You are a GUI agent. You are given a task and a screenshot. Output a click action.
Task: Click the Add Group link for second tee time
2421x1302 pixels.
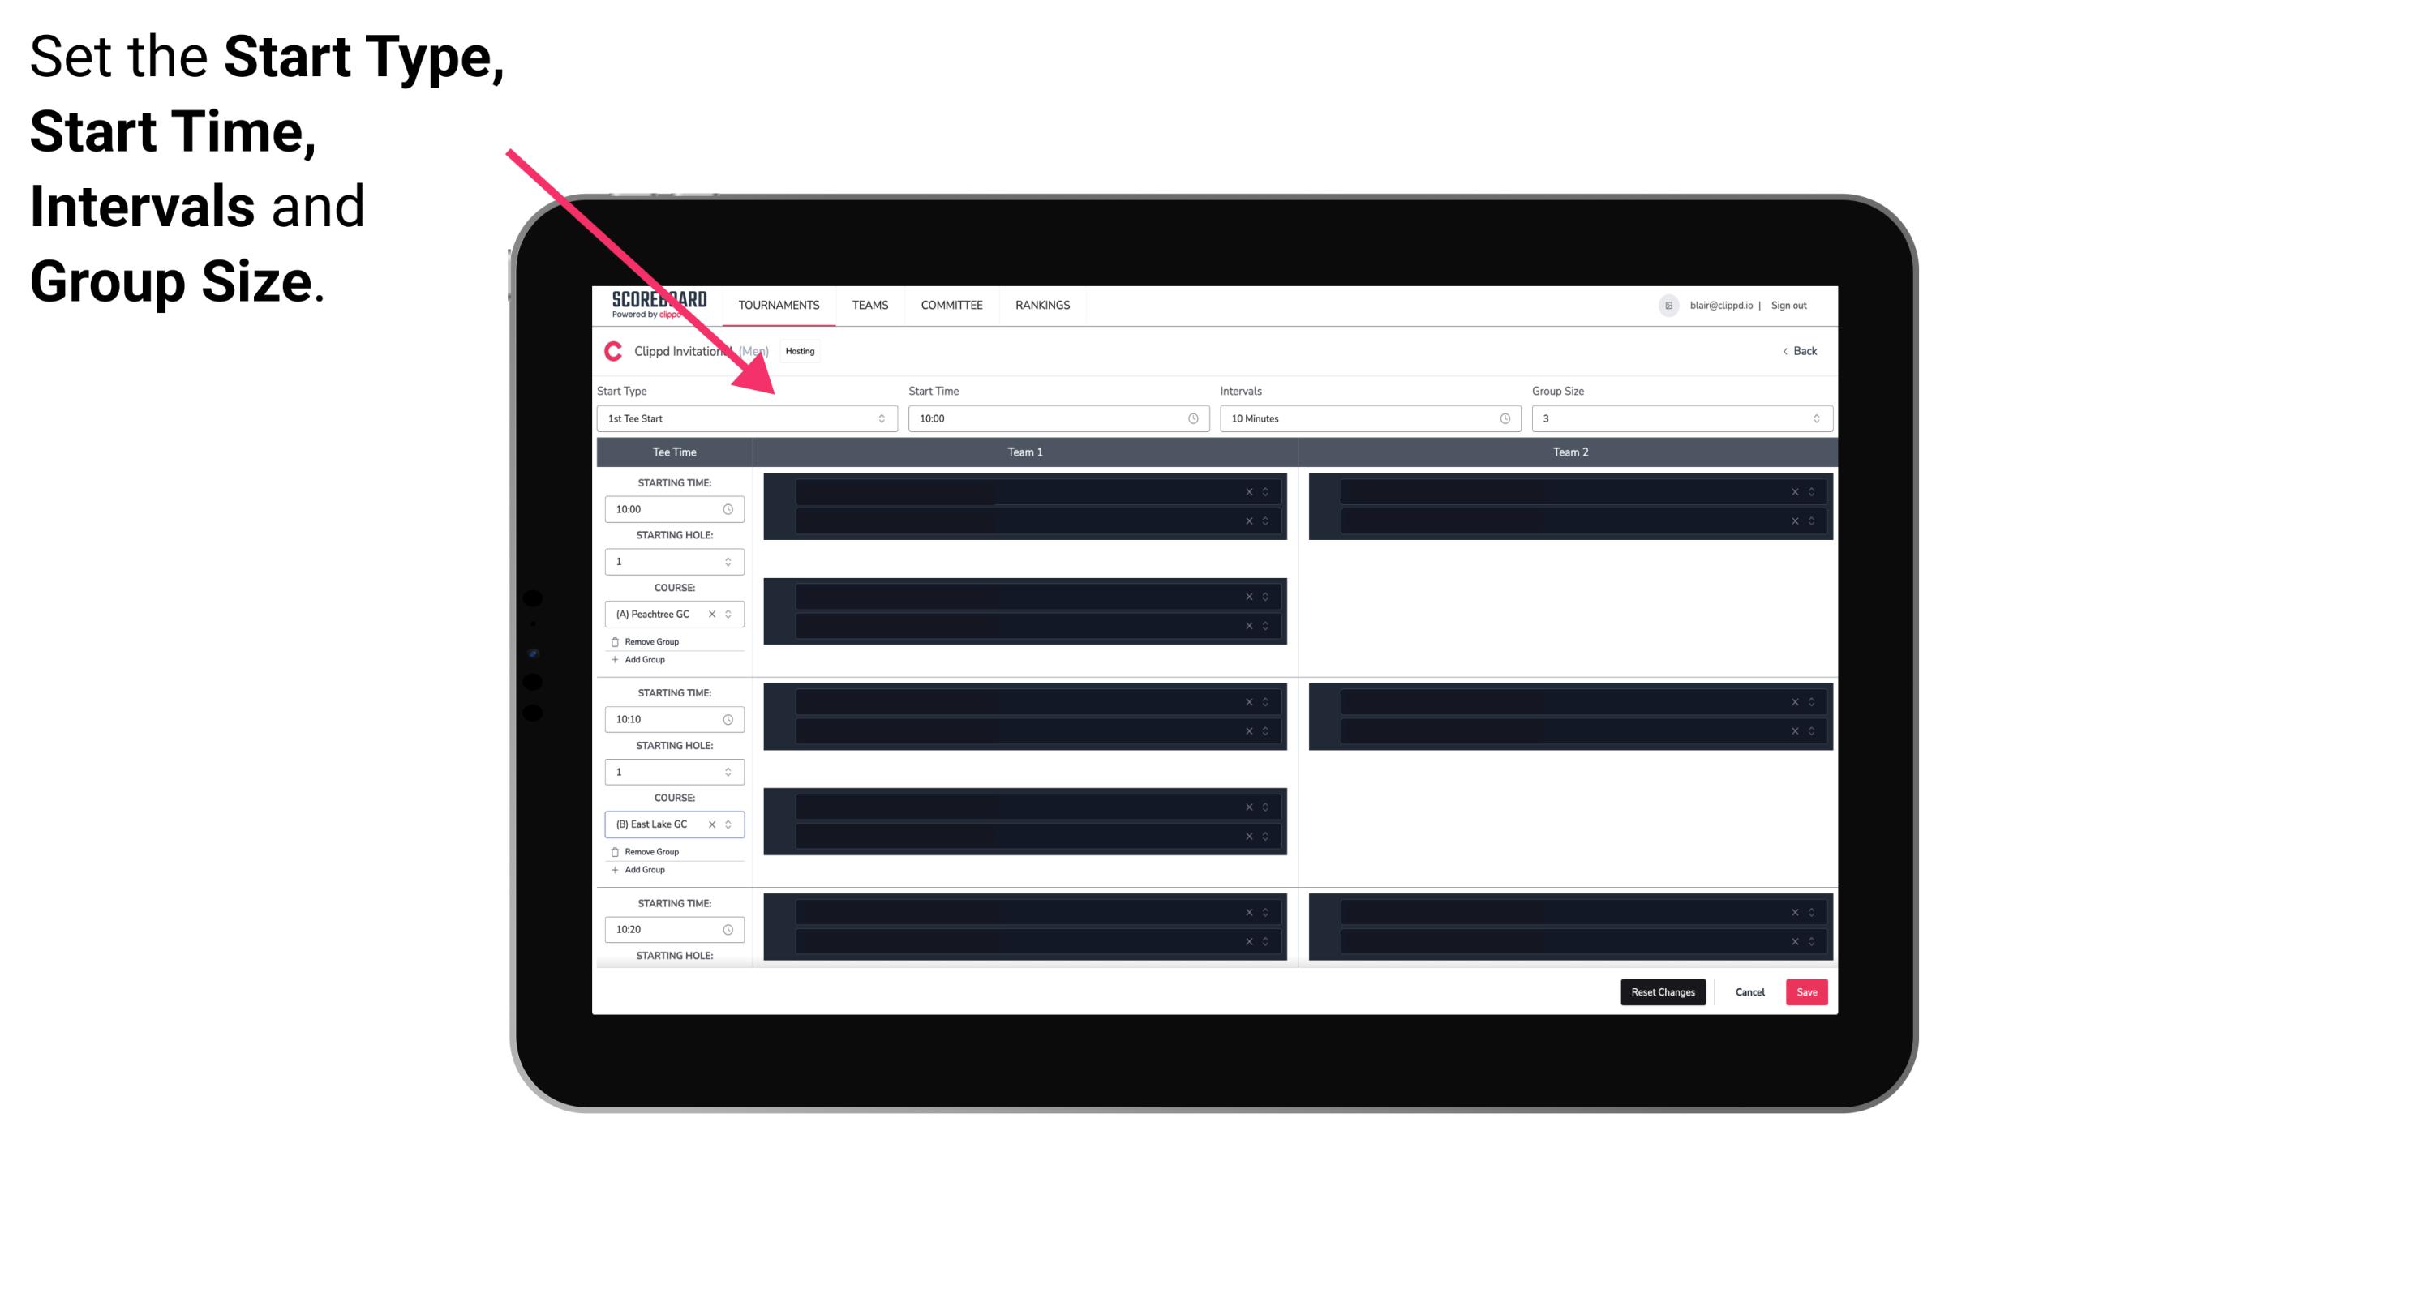[x=642, y=869]
